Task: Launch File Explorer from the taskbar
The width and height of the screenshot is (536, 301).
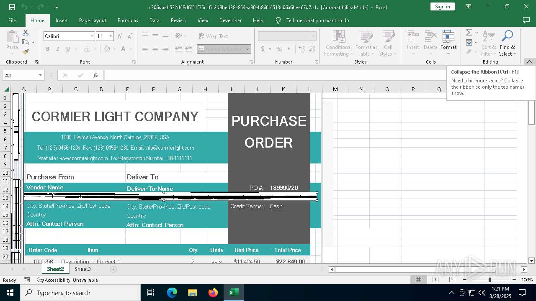Action: [193, 293]
